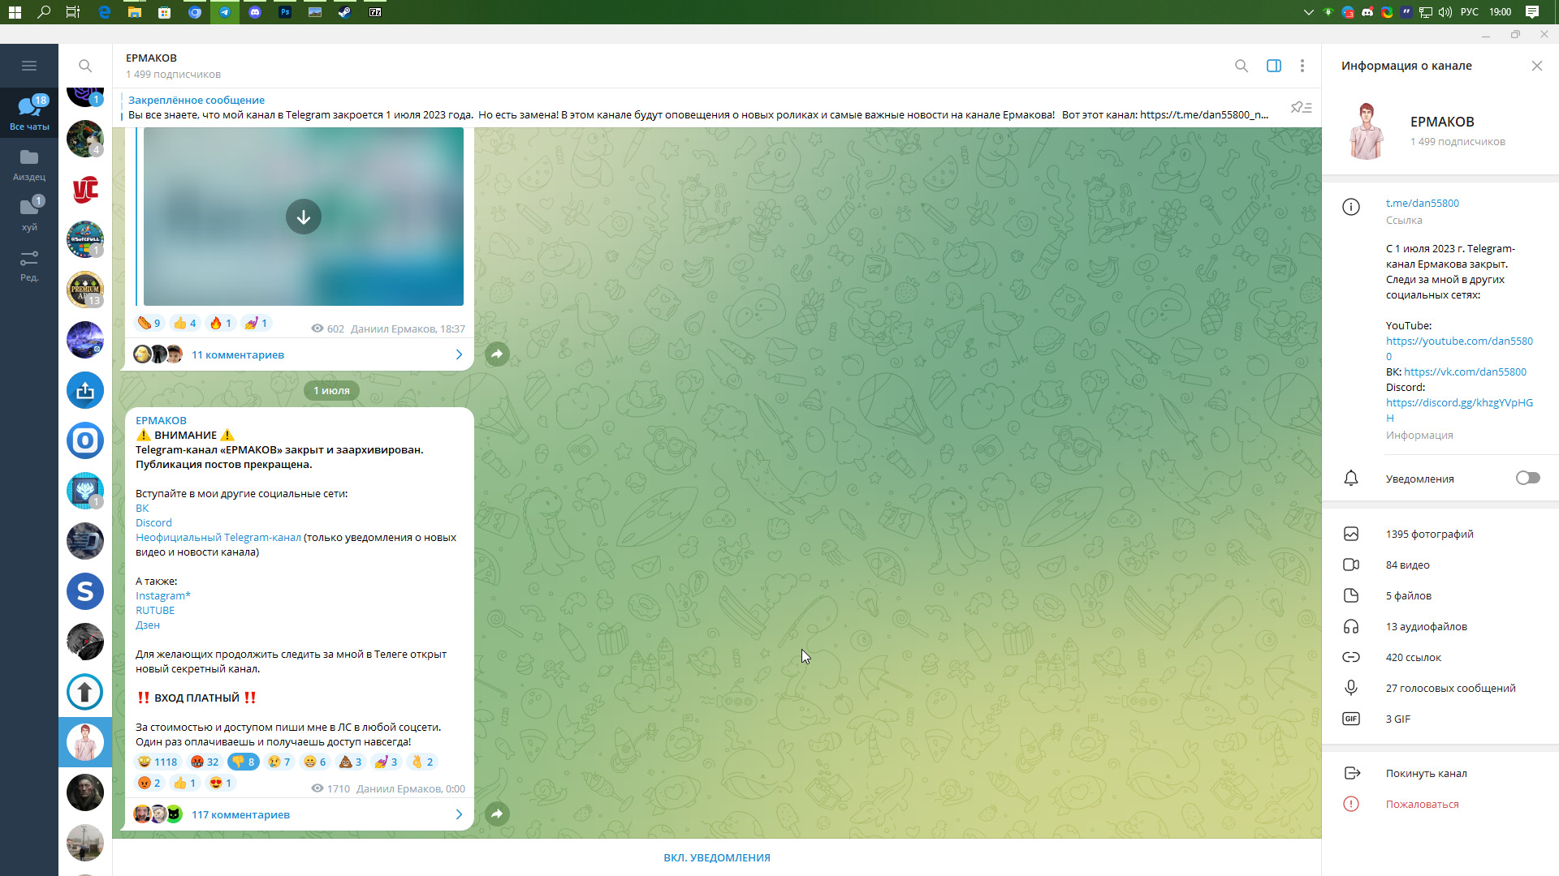Toggle the thumbs-down reaction with 8
The width and height of the screenshot is (1559, 876).
(243, 762)
